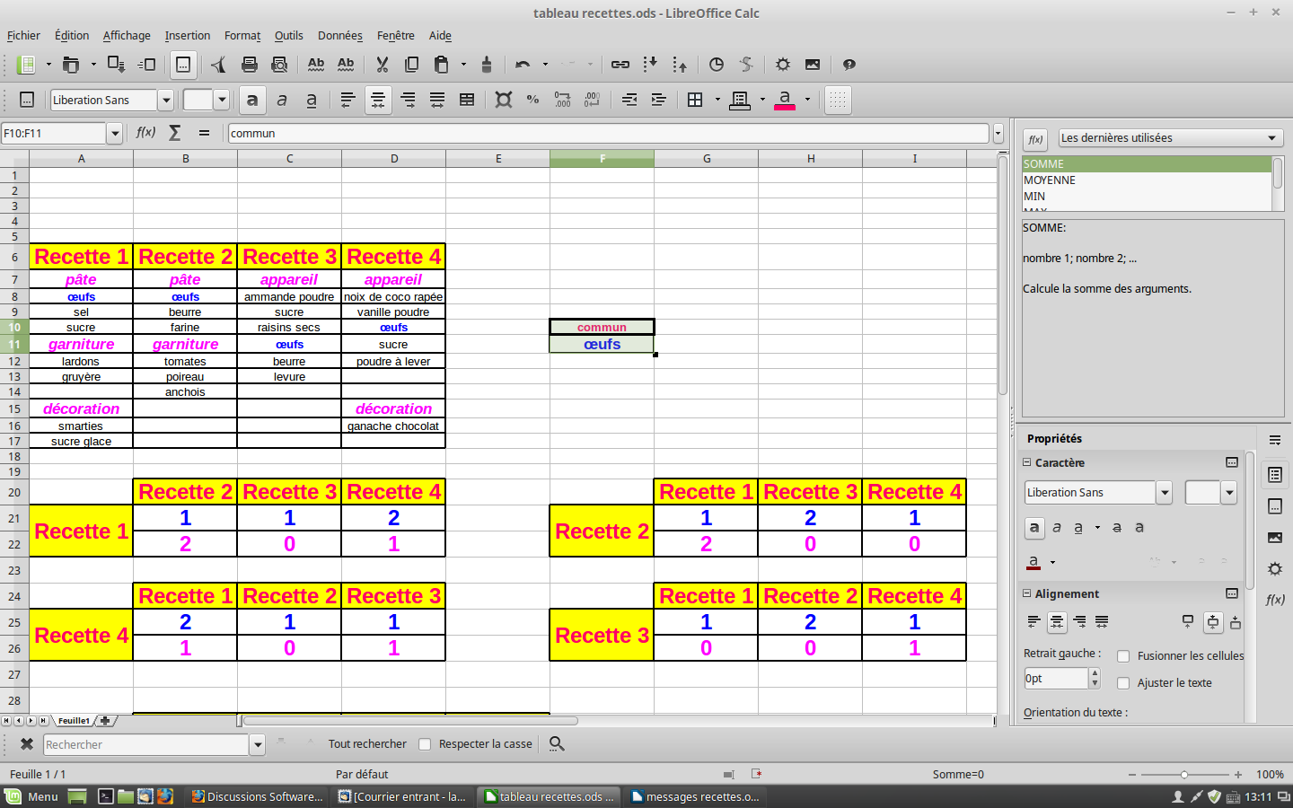1293x808 pixels.
Task: Click the clone formatting paintbrush icon
Action: [487, 65]
